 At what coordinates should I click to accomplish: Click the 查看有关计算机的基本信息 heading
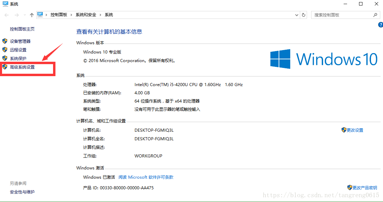(109, 32)
